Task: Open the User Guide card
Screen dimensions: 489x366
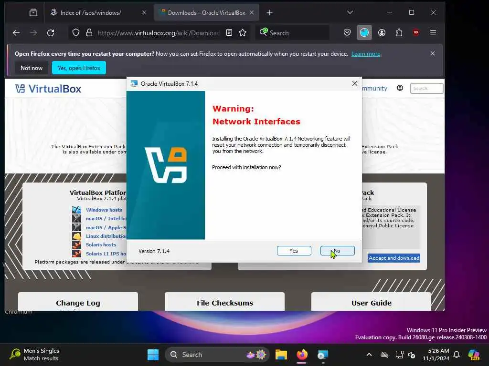Action: click(371, 301)
